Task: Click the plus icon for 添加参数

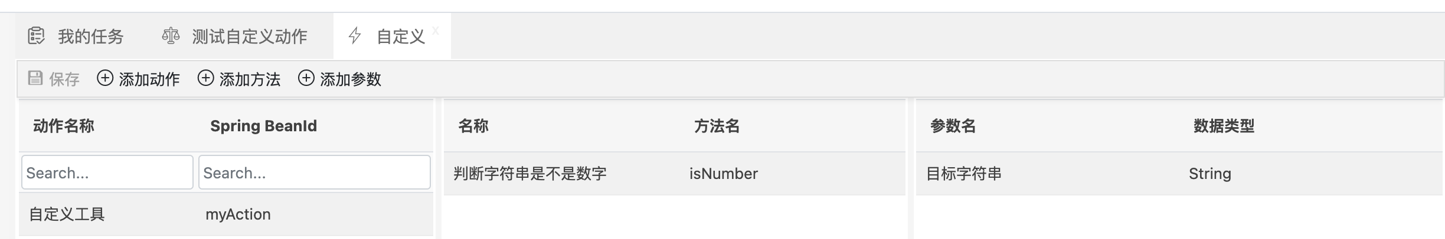Action: click(x=306, y=78)
